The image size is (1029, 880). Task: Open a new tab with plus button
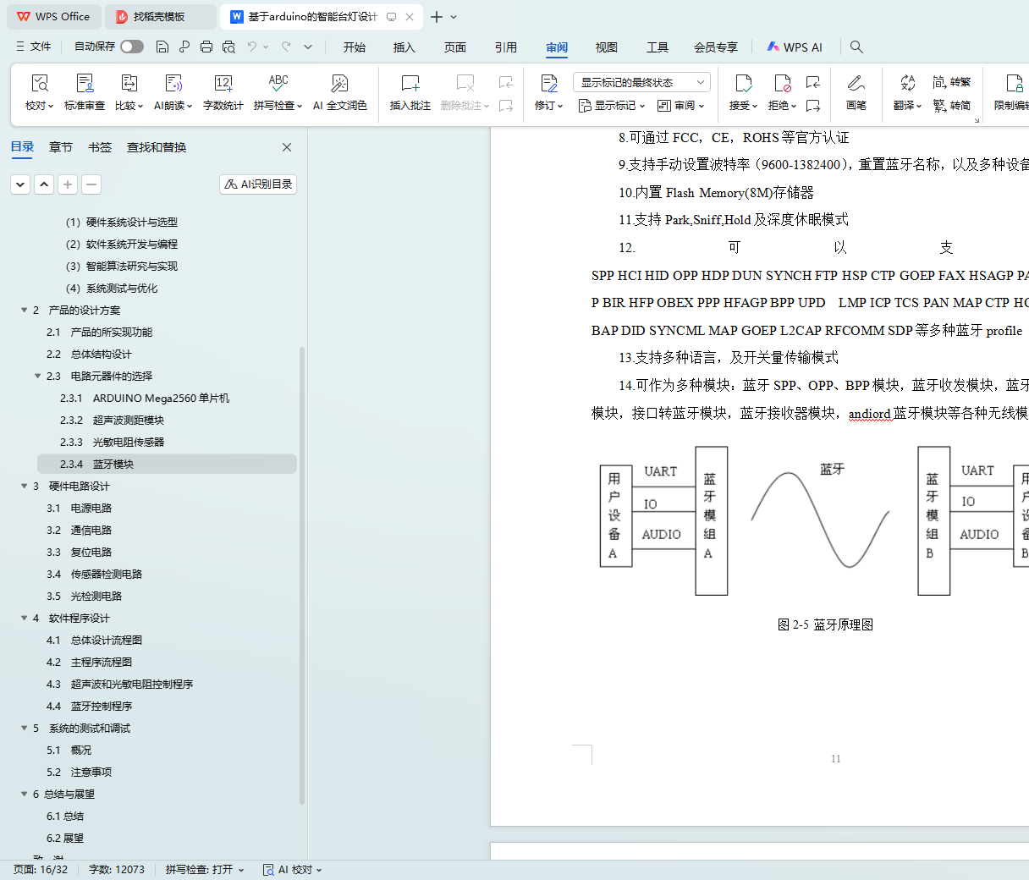click(x=437, y=17)
